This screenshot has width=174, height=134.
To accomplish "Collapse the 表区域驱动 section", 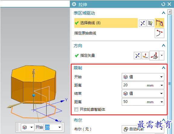I will point(163,13).
